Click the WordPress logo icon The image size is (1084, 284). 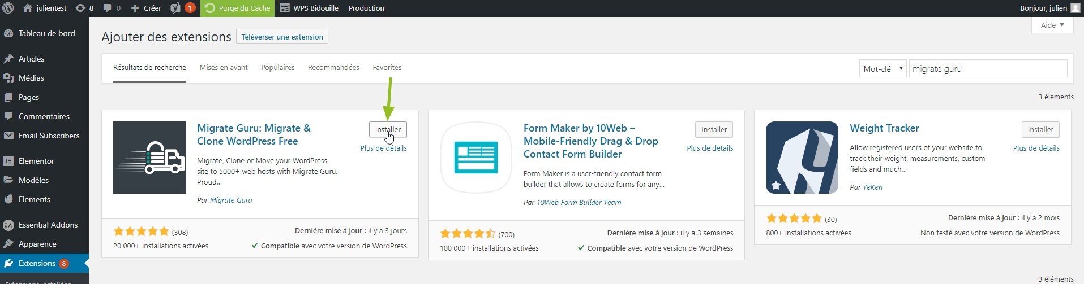pos(8,8)
